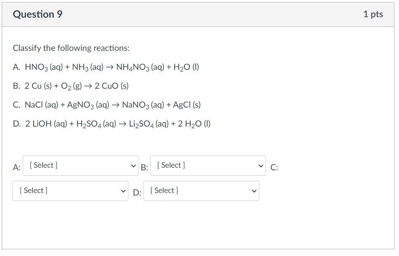Click the 'B:' label beside the second dropdown
Viewport: 399px width, 256px height.
point(144,167)
